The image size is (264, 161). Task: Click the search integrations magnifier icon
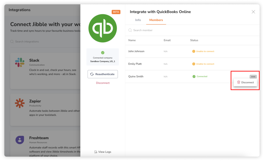(12, 41)
